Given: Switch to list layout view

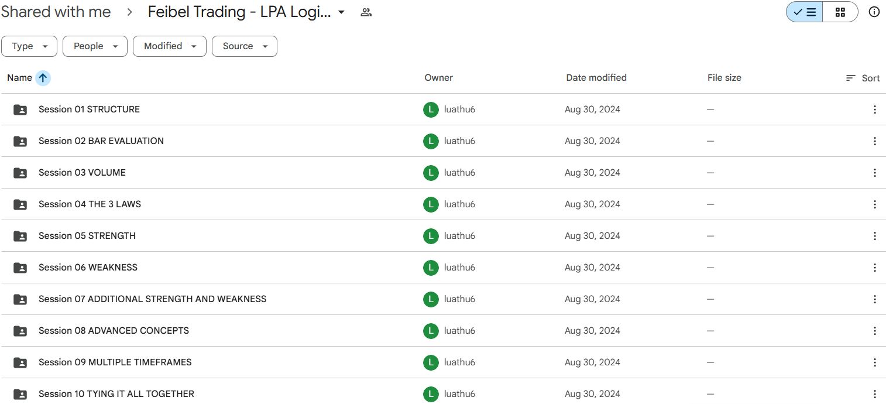Looking at the screenshot, I should [805, 12].
